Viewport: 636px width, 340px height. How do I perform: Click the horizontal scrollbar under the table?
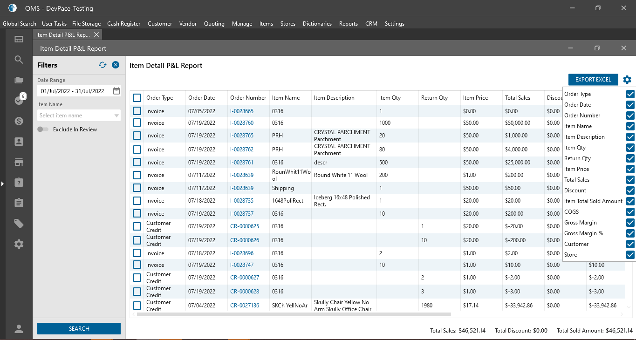coord(294,314)
